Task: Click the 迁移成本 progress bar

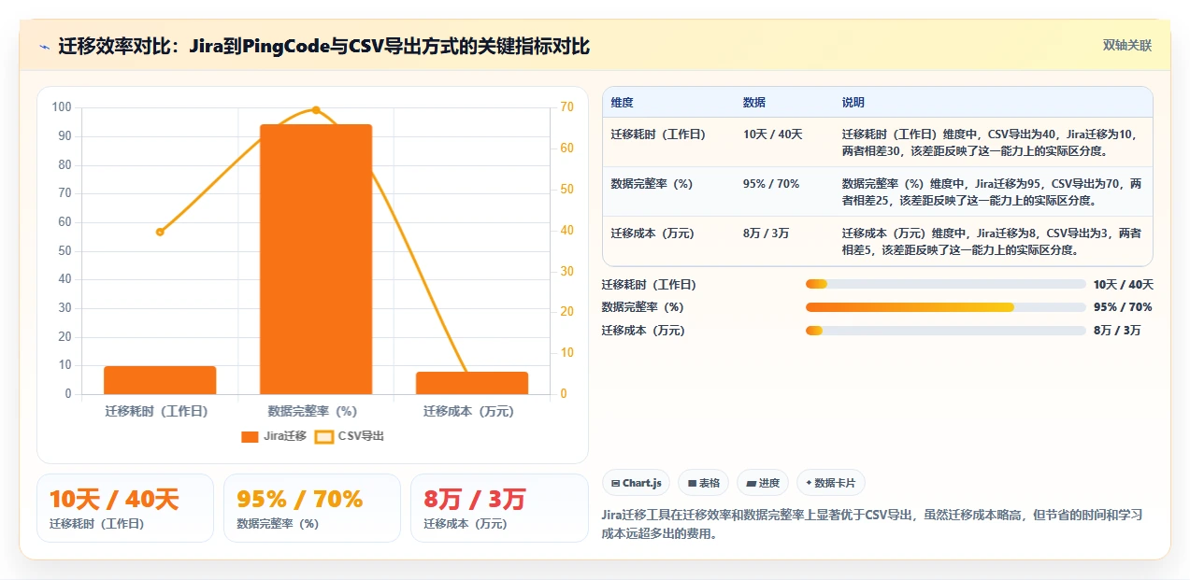Action: 946,330
